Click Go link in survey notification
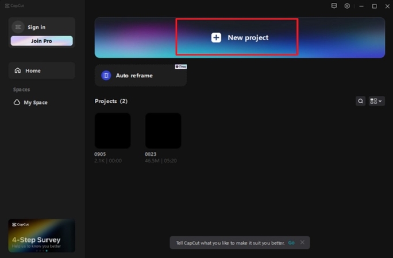The width and height of the screenshot is (393, 258). tap(291, 243)
